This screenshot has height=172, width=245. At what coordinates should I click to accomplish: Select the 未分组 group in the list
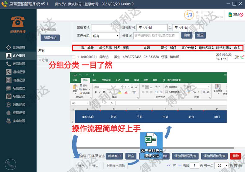[54, 60]
